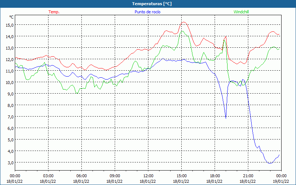This screenshot has height=185, width=296.
Task: Click the green windchill peak near 15:00
Action: 182,31
